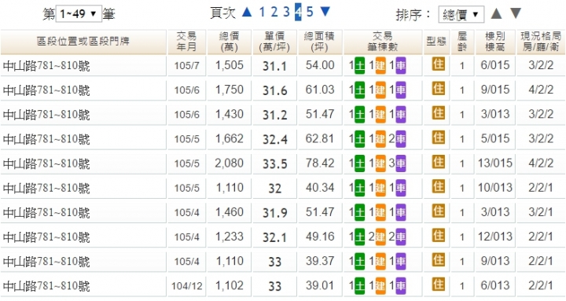This screenshot has height=301, width=566.
Task: Select area 39.37 cell
Action: 320,262
